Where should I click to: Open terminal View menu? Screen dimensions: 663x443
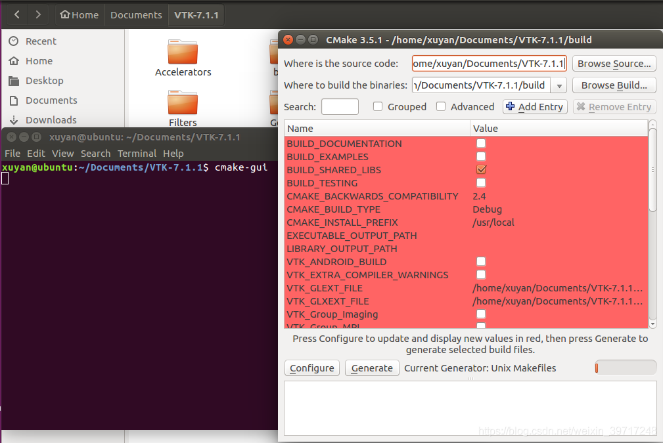coord(62,154)
